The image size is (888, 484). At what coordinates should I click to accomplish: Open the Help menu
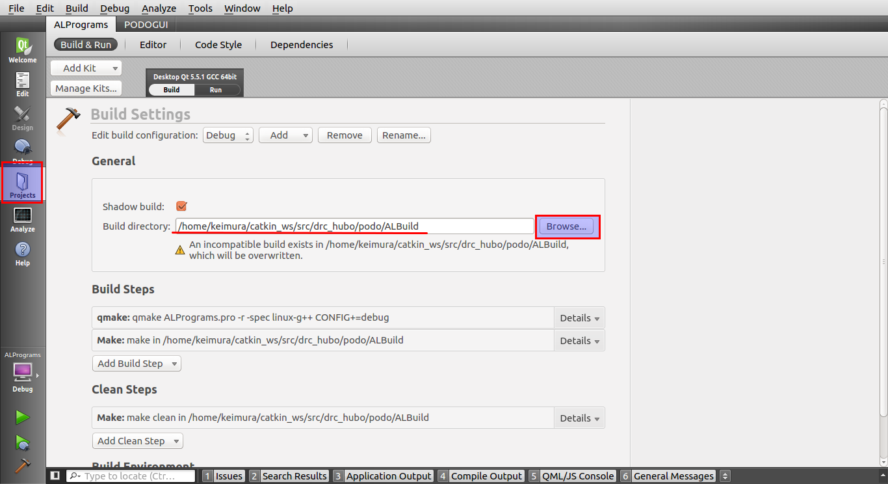[x=282, y=8]
